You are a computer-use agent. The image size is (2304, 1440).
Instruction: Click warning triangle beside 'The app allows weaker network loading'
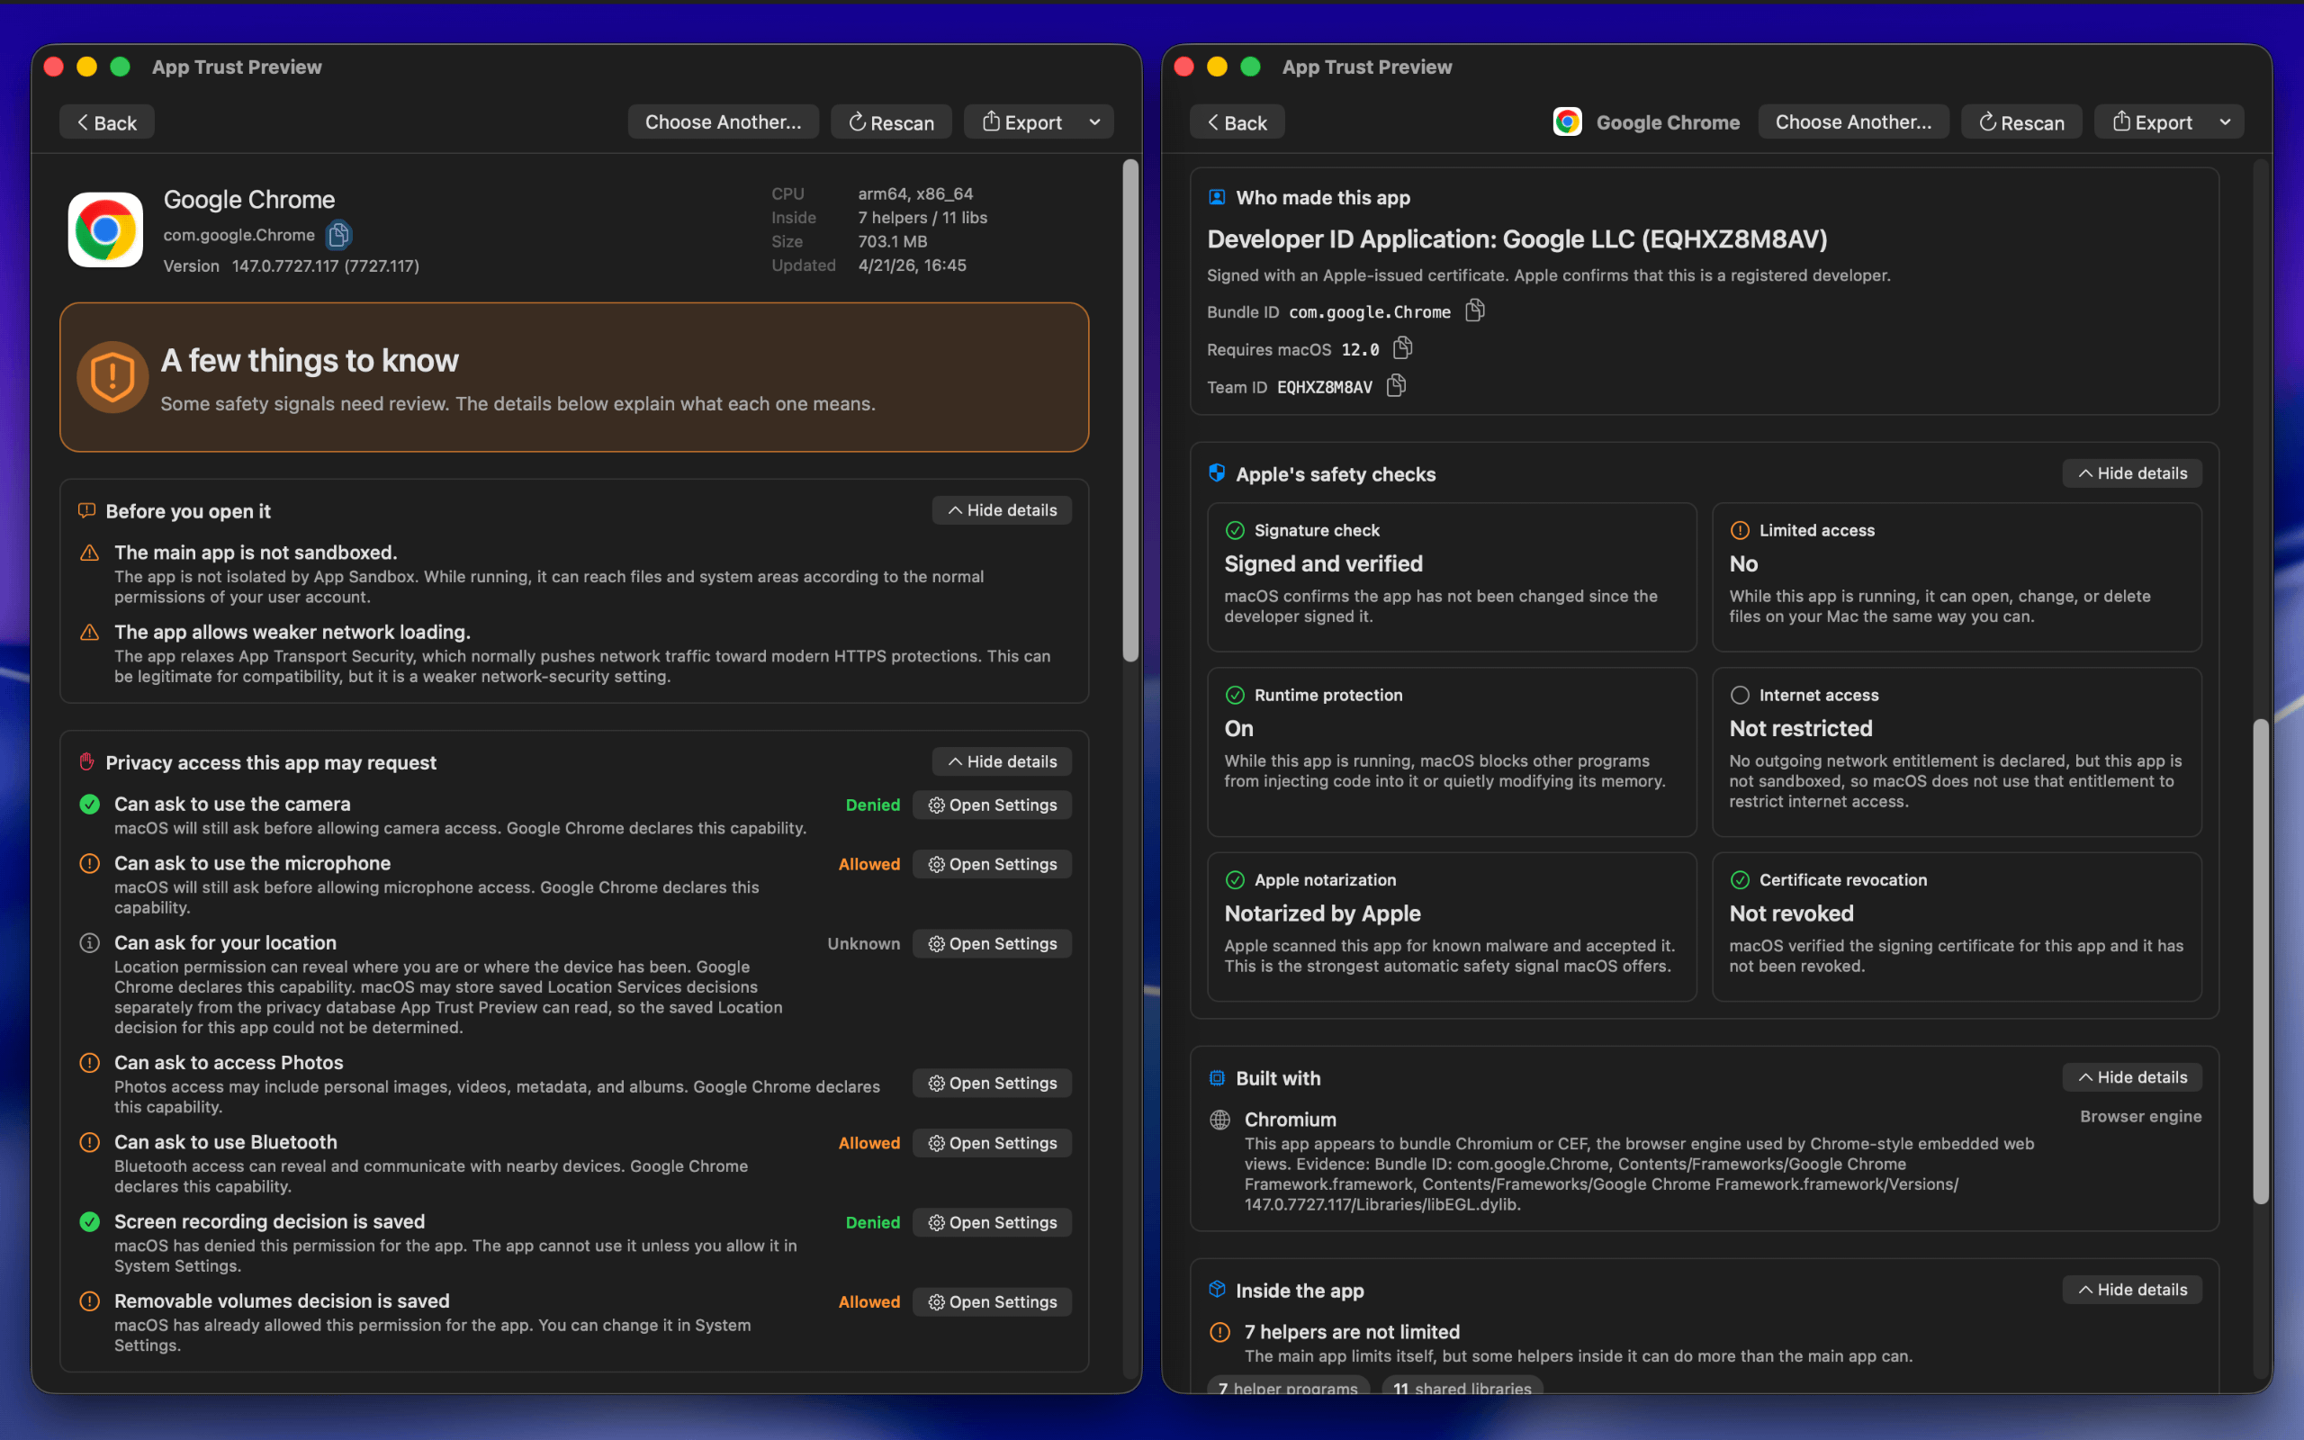click(89, 633)
